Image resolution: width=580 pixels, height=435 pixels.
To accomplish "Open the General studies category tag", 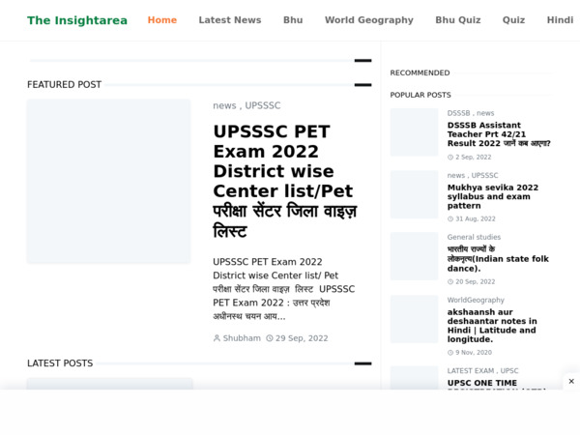I will point(474,237).
